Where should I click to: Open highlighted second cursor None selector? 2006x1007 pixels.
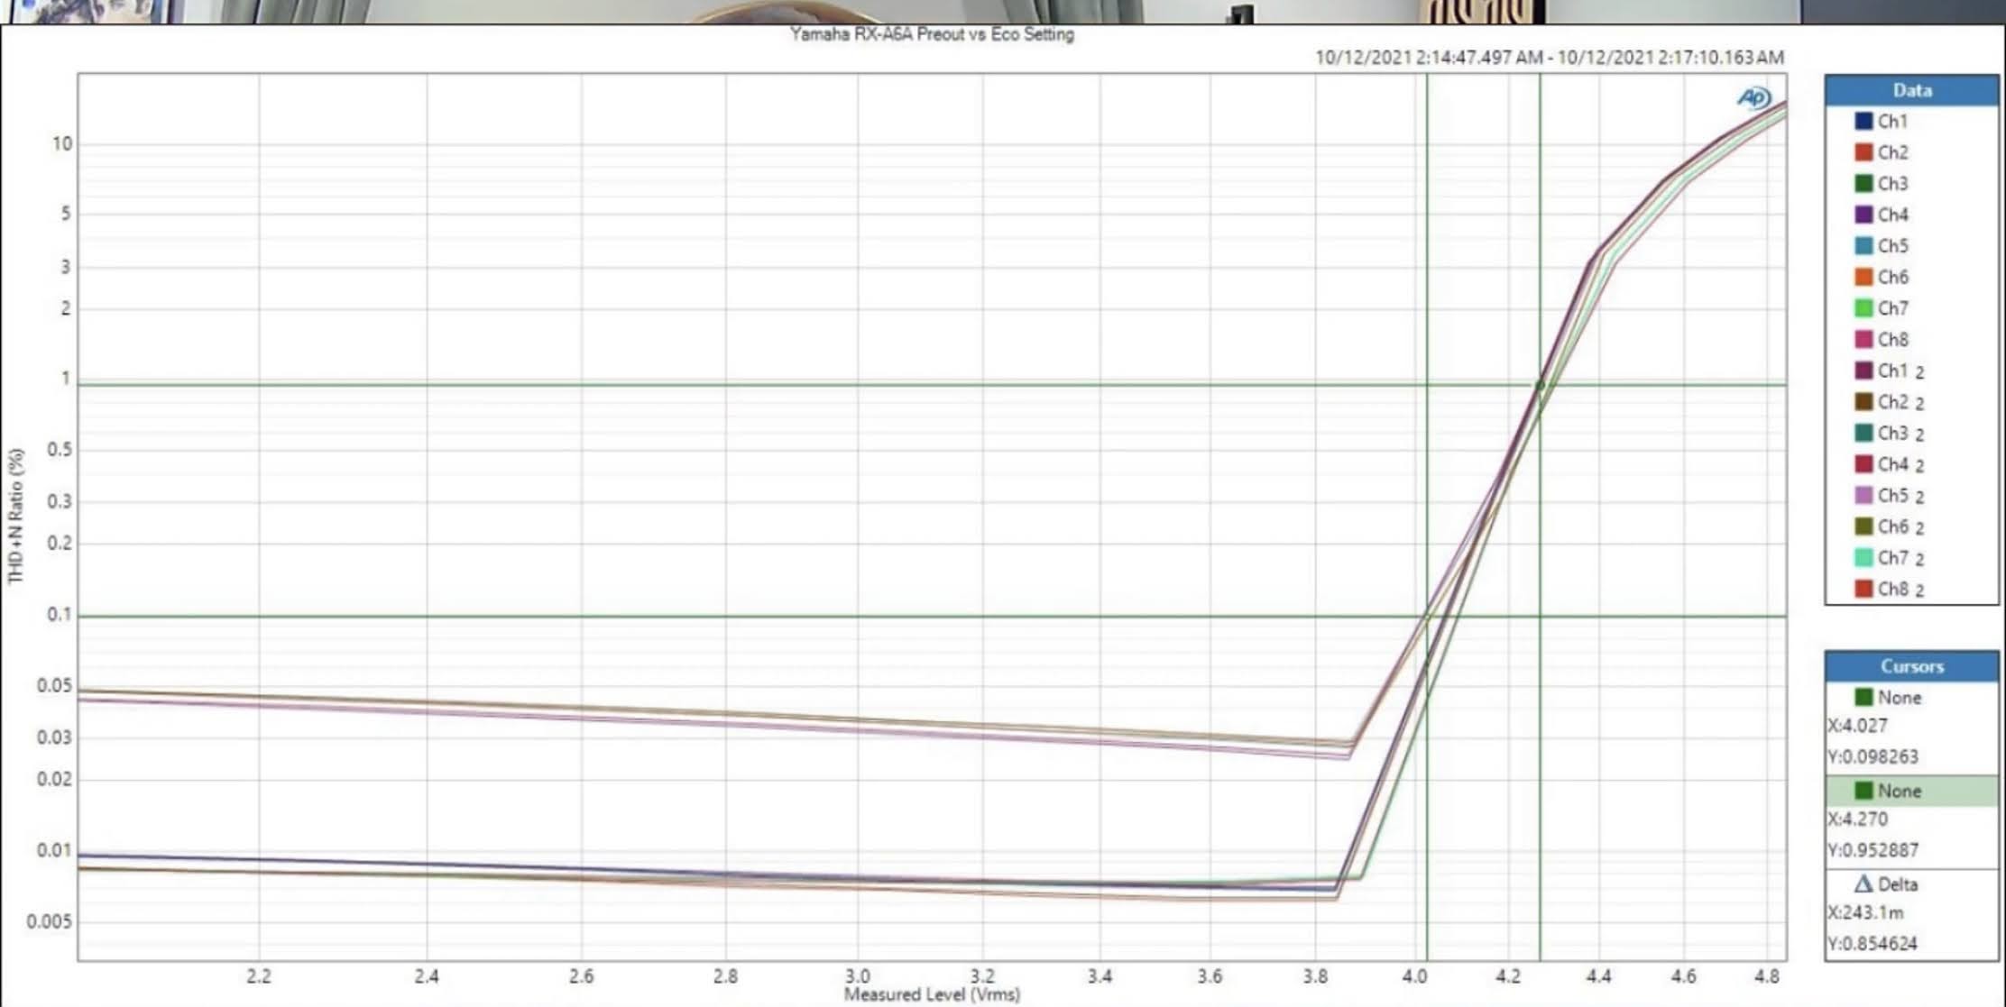pos(1898,791)
